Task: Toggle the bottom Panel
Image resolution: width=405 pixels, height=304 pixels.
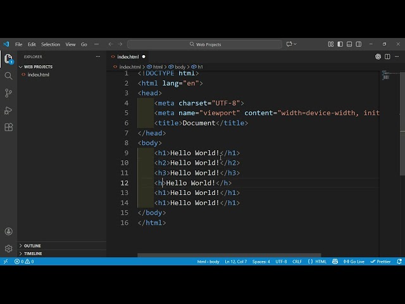Action: click(349, 44)
